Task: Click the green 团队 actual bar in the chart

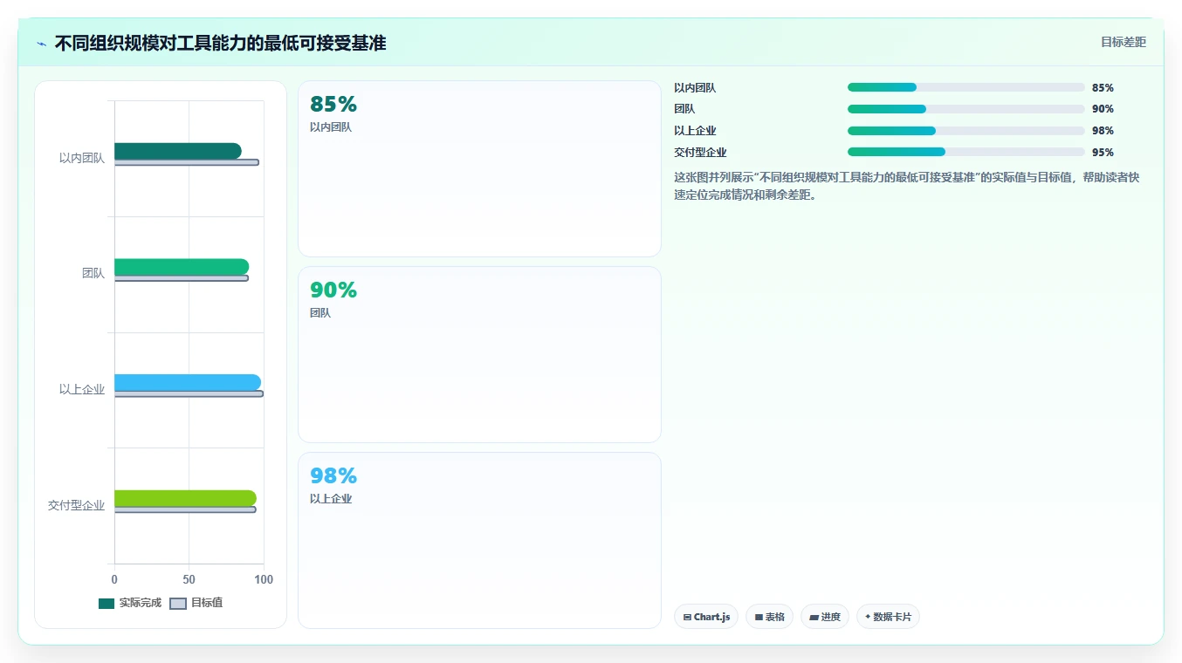Action: pos(182,267)
